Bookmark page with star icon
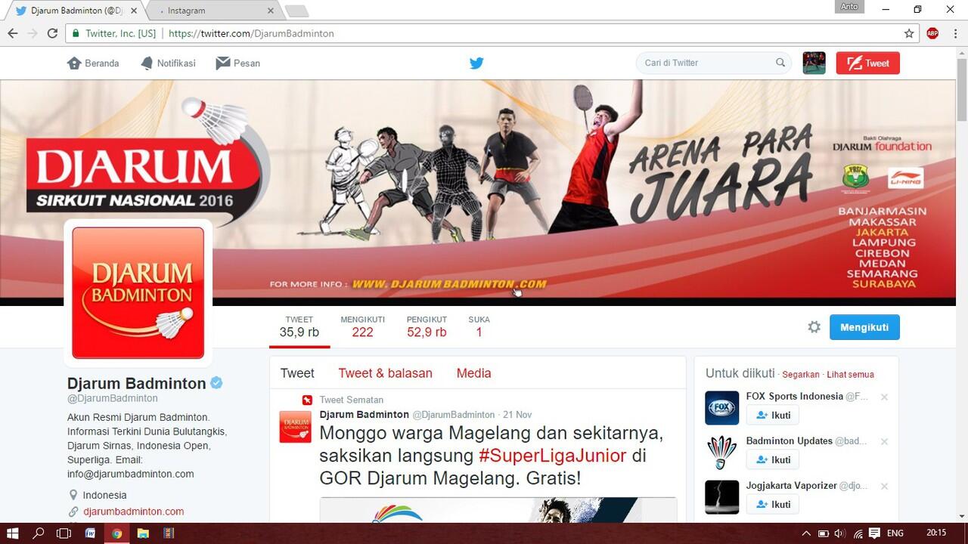The height and width of the screenshot is (544, 968). (x=909, y=33)
